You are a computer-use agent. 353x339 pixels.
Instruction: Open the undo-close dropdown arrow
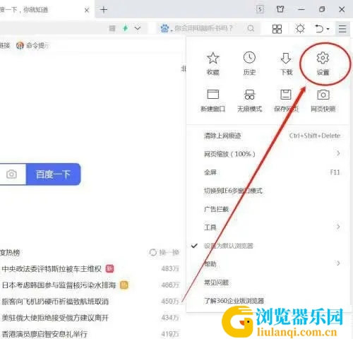(328, 29)
